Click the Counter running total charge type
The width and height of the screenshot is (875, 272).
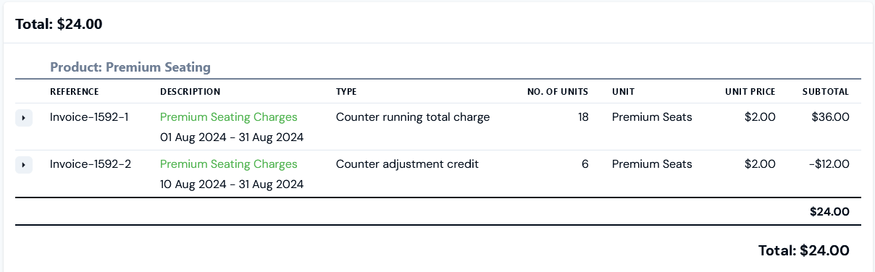click(x=413, y=117)
